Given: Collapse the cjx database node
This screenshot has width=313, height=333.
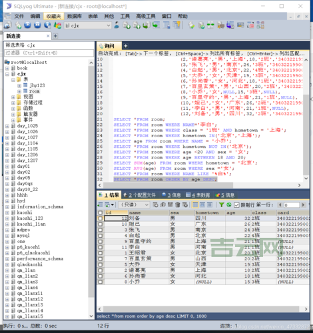Looking at the screenshot, I should point(7,74).
